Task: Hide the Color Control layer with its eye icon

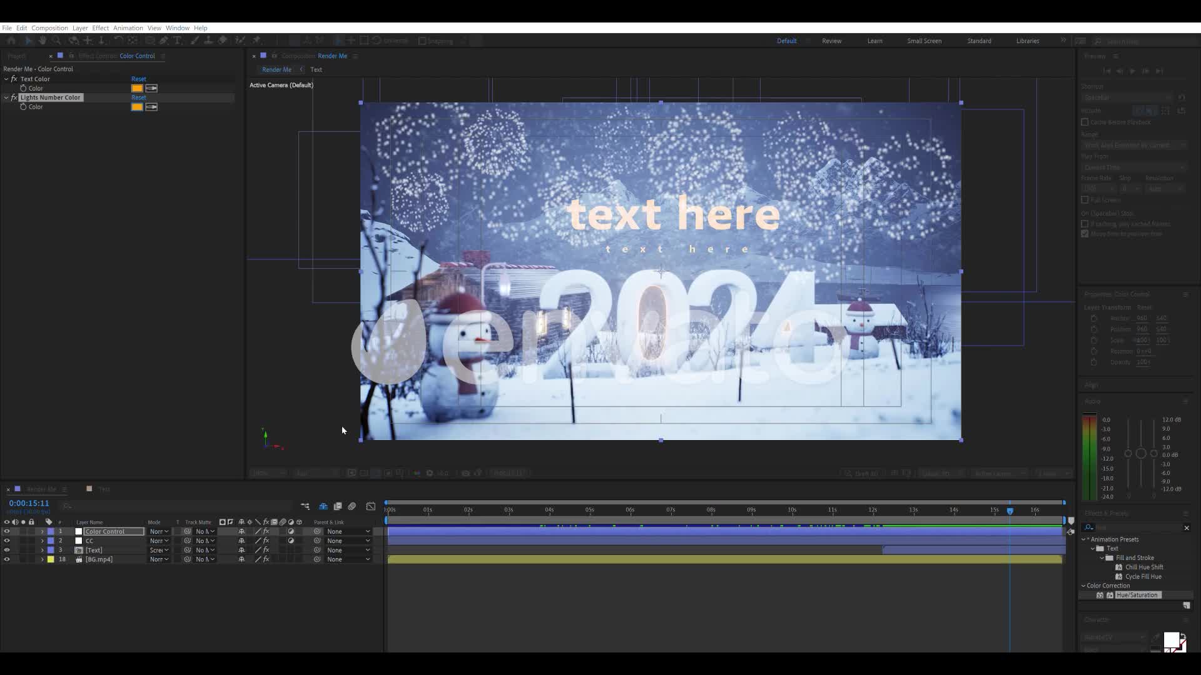Action: point(7,531)
